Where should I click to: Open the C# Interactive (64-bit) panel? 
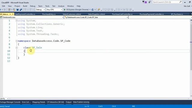pos(55,102)
